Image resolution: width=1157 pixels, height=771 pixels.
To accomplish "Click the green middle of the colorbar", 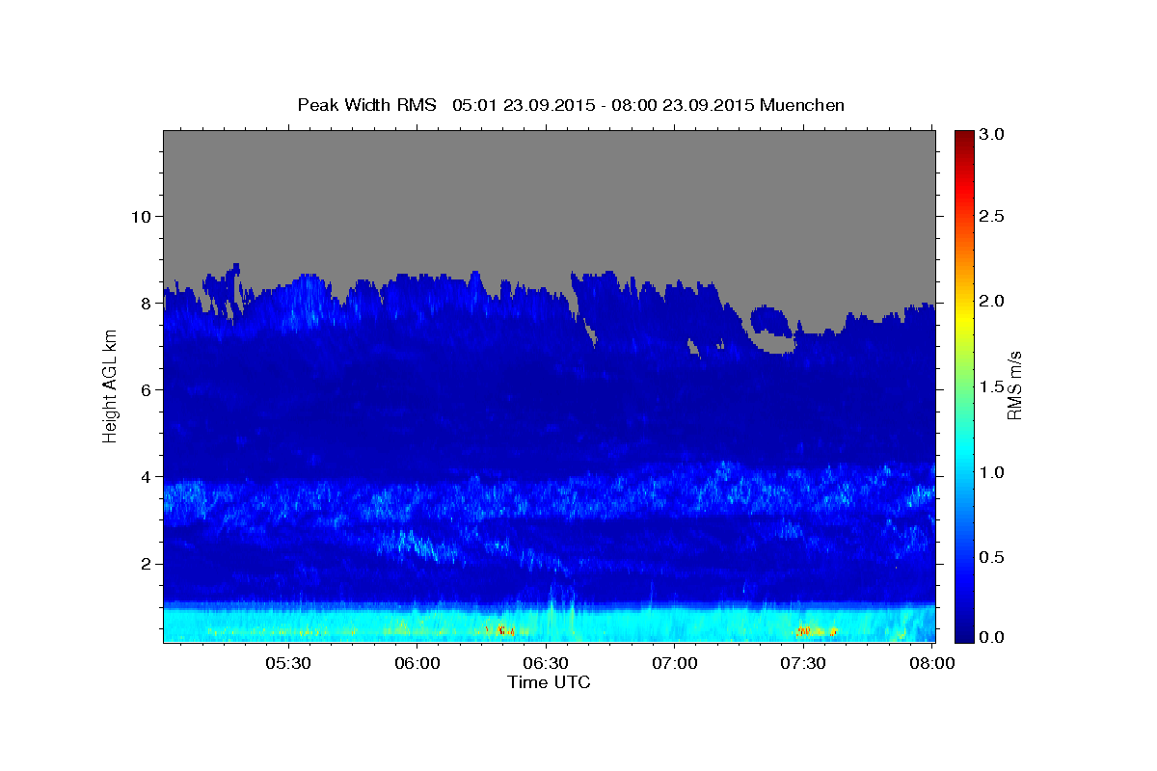I will click(x=964, y=386).
